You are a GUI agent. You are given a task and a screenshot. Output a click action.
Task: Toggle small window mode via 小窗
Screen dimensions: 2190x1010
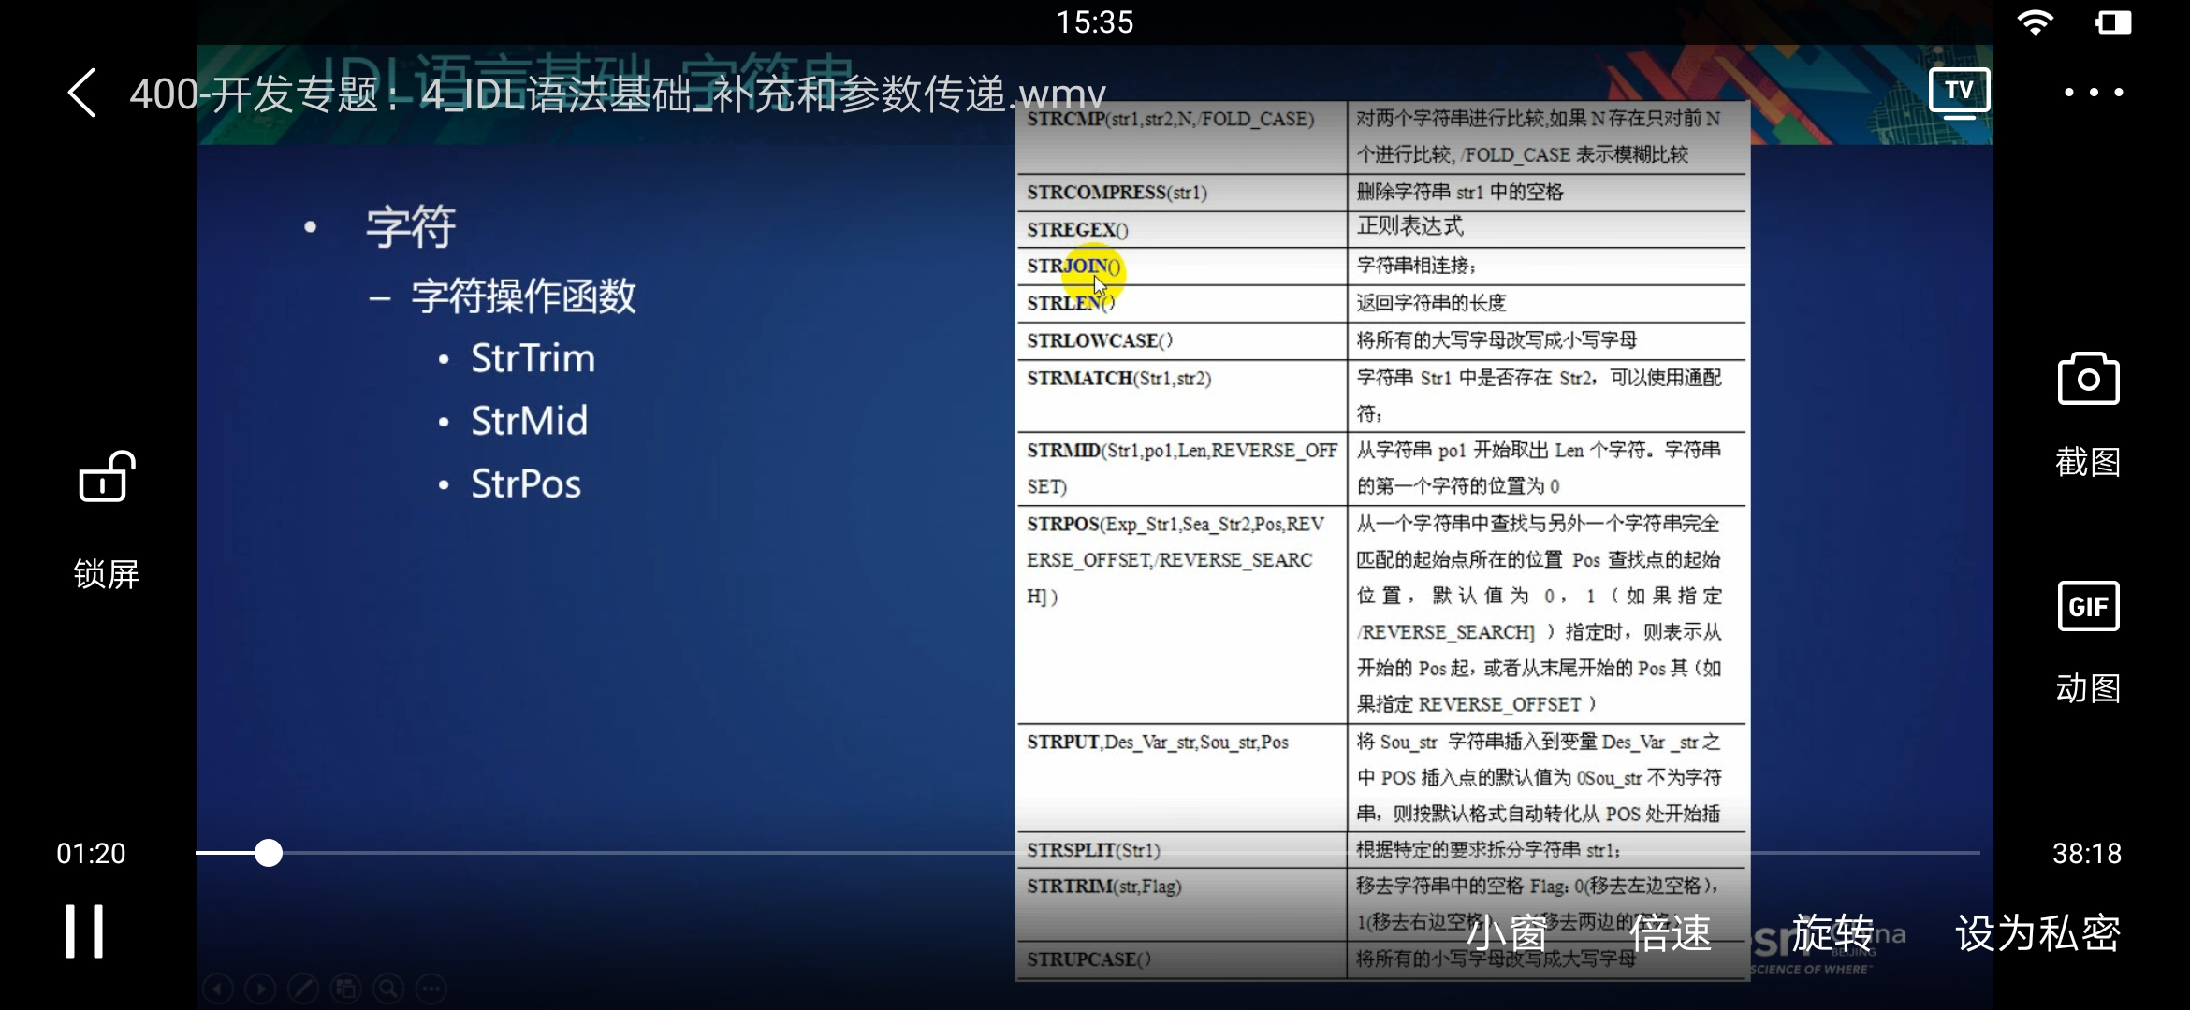(1507, 932)
